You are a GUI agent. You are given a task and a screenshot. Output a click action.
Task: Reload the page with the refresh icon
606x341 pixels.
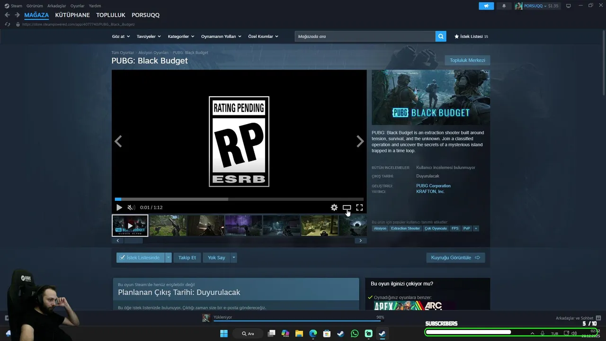(x=7, y=24)
